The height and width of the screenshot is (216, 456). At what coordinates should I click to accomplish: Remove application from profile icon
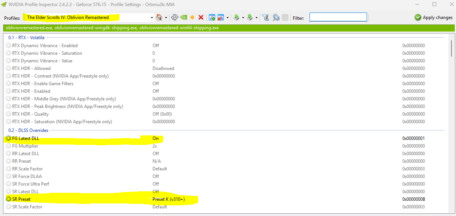point(221,17)
